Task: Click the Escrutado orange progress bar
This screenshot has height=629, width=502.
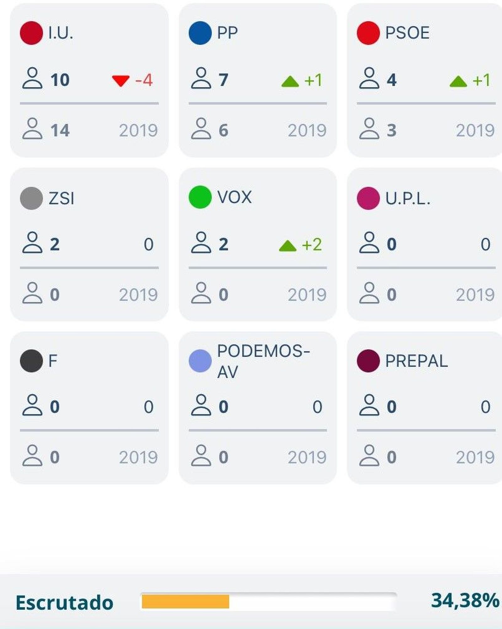Action: click(x=185, y=601)
